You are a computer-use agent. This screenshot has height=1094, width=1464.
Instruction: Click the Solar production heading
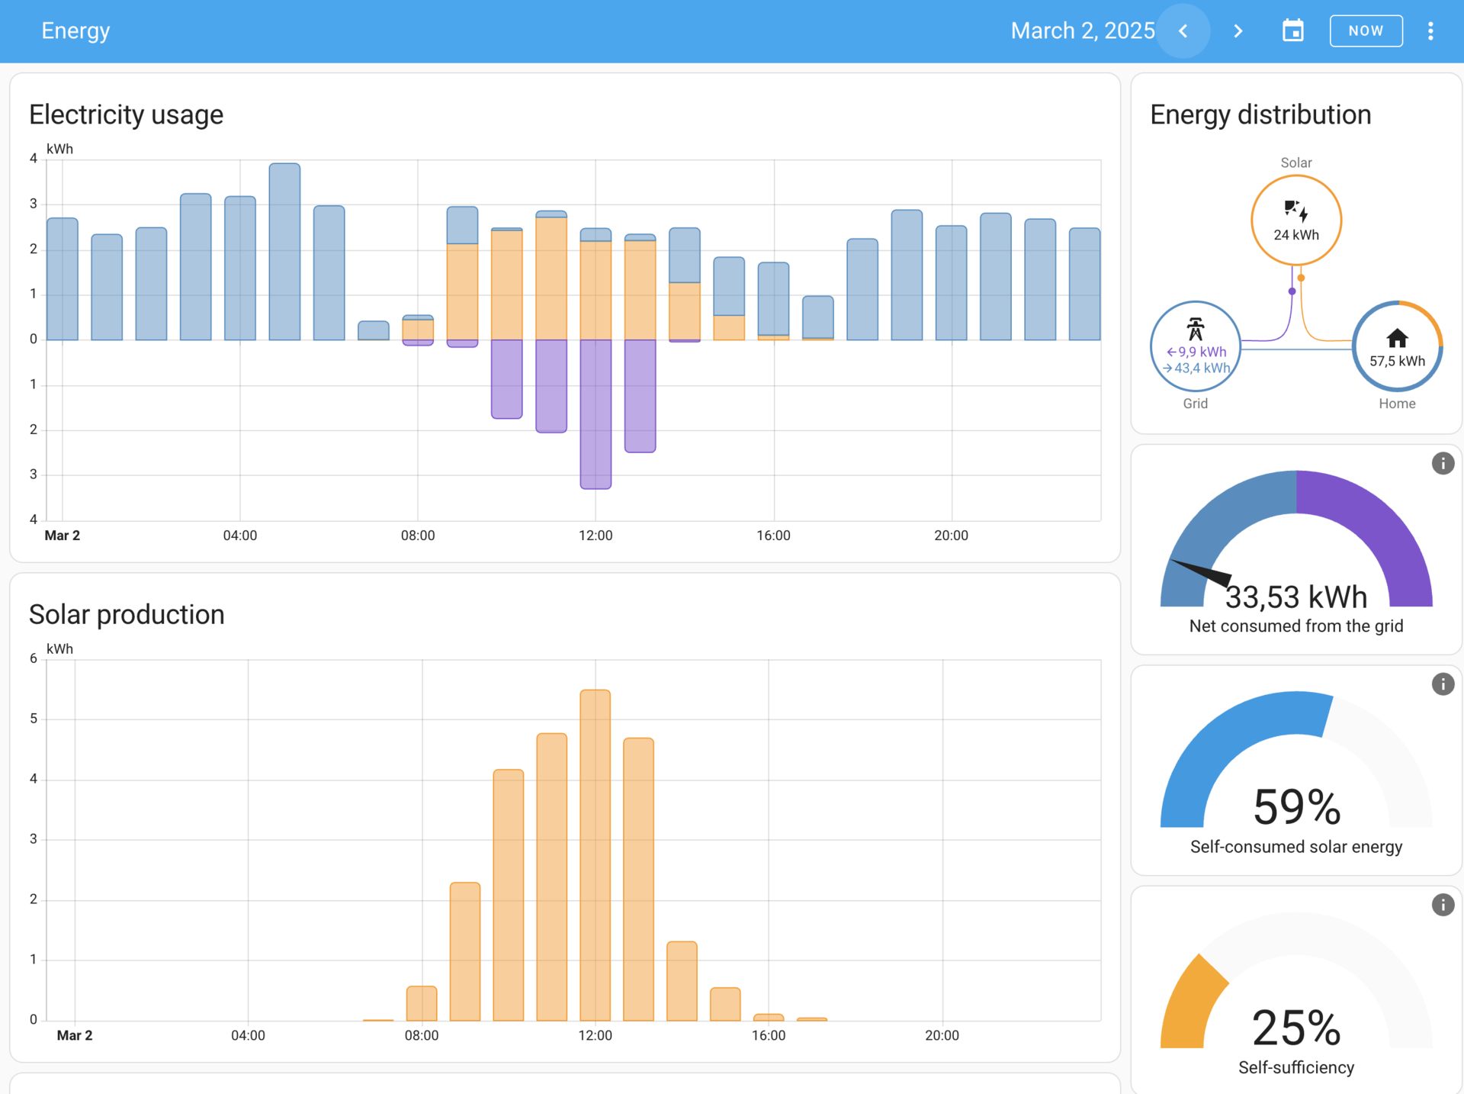127,615
